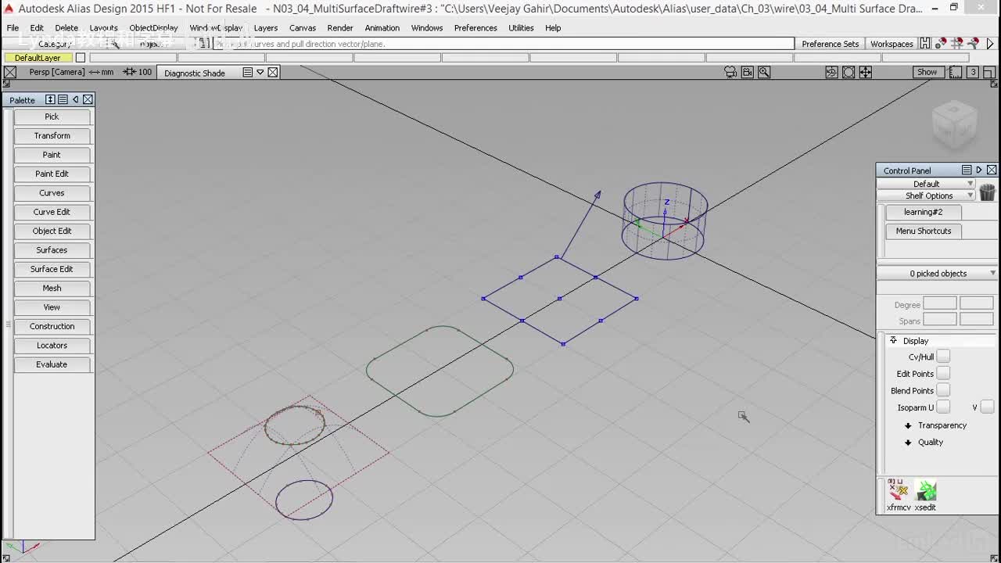
Task: Open the Surfaces palette tab
Action: point(52,250)
